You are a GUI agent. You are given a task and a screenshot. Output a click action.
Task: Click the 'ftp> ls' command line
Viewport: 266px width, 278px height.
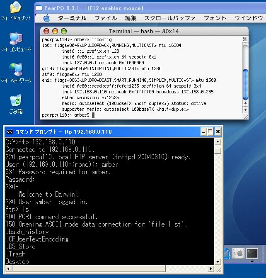[x=17, y=210]
